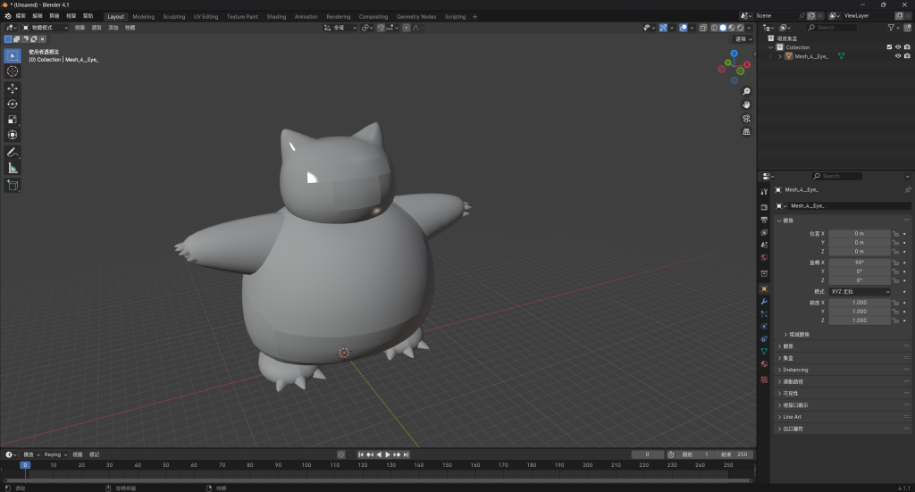The height and width of the screenshot is (492, 915).
Task: Go to the Shading workspace tab
Action: click(x=276, y=16)
